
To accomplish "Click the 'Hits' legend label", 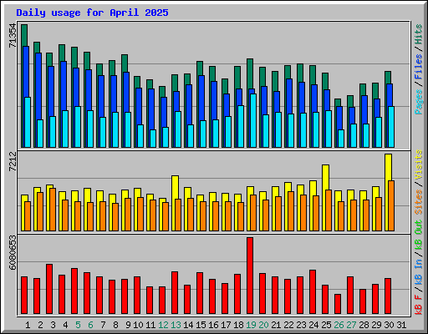I will [x=419, y=34].
